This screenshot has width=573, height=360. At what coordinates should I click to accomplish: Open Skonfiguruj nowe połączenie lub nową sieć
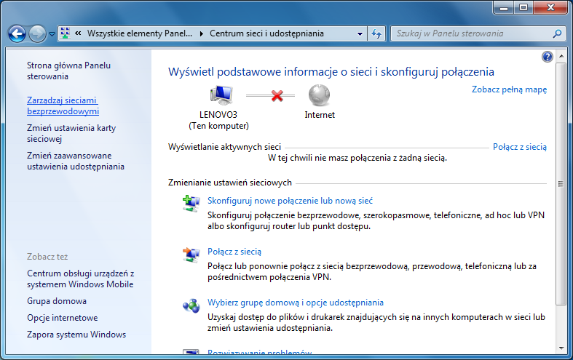point(290,201)
